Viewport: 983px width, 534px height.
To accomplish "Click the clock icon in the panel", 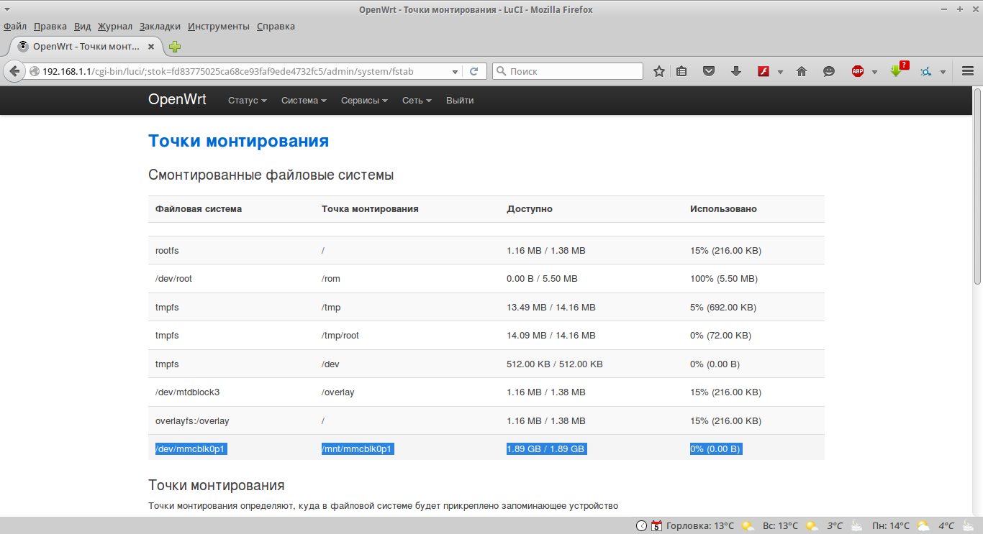I will click(642, 525).
